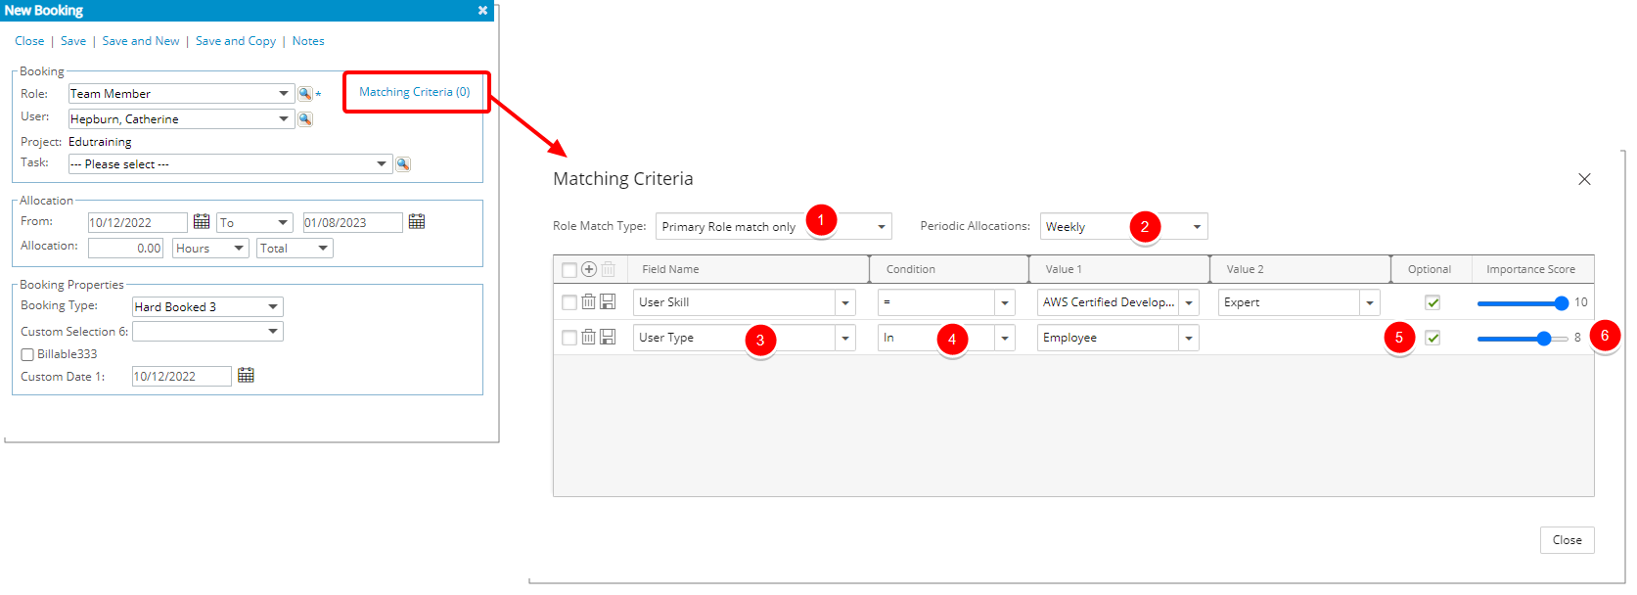The image size is (1637, 595).
Task: Toggle Optional checkbox for User Skill row
Action: click(1432, 303)
